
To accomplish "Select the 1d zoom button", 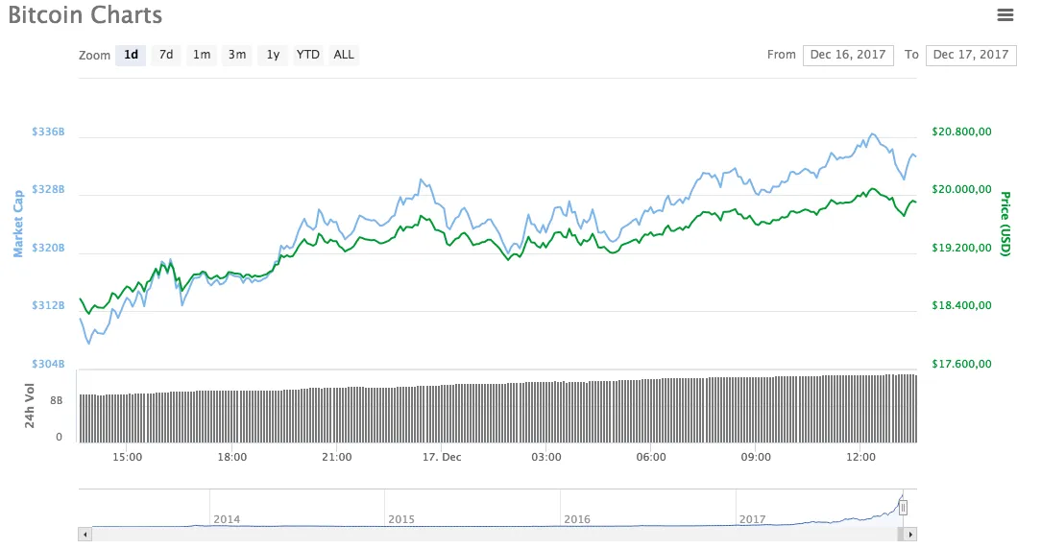I will 131,55.
